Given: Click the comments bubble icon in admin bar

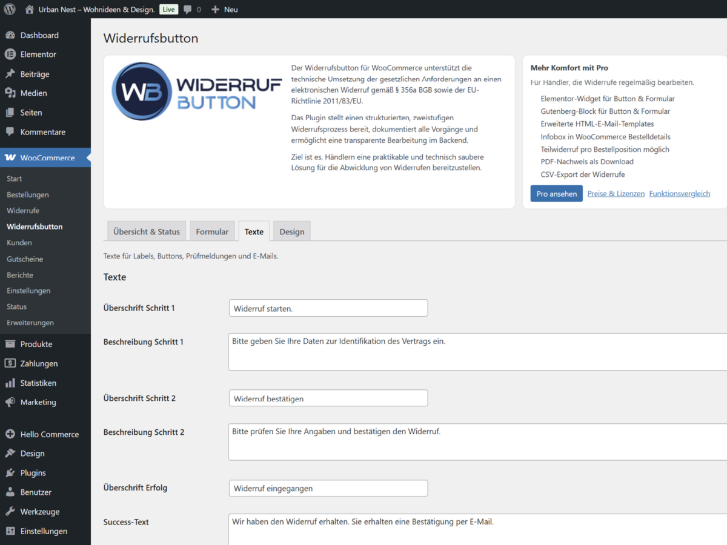Looking at the screenshot, I should (x=188, y=10).
